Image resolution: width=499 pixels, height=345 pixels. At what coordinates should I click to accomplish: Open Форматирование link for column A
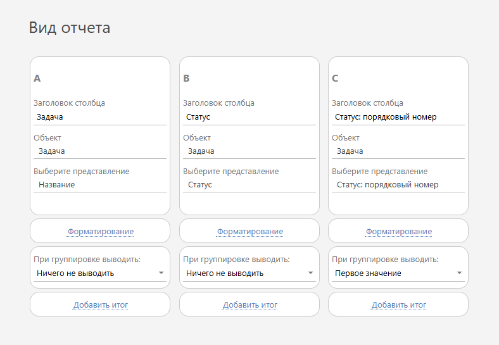tap(101, 232)
